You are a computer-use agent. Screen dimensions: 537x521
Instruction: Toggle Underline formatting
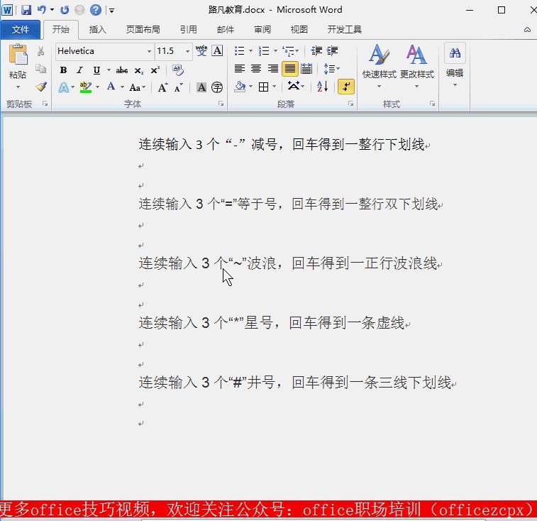click(x=97, y=70)
